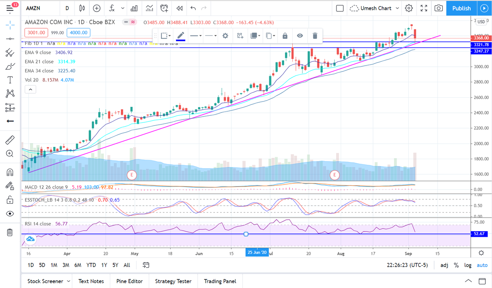Set the range to 1Y

pyautogui.click(x=104, y=265)
